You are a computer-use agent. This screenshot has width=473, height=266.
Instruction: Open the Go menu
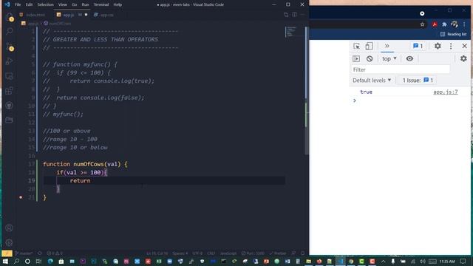[x=74, y=4]
